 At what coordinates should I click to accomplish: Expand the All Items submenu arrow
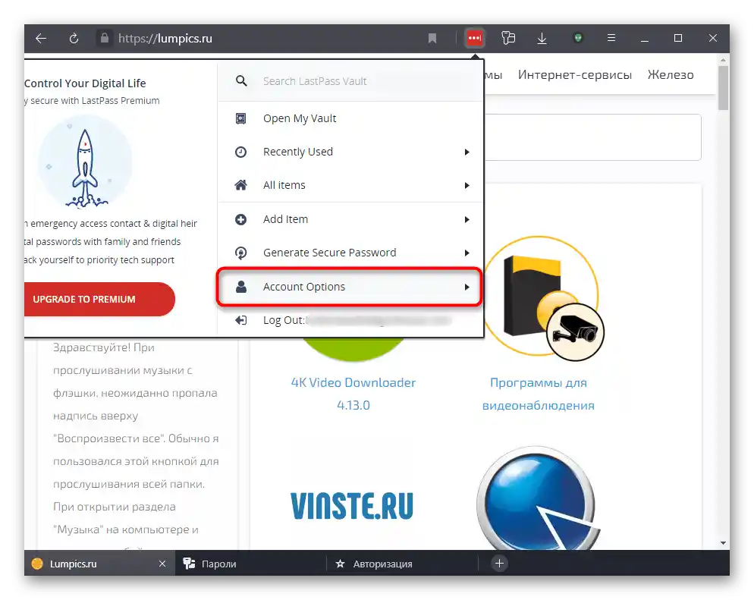point(467,185)
